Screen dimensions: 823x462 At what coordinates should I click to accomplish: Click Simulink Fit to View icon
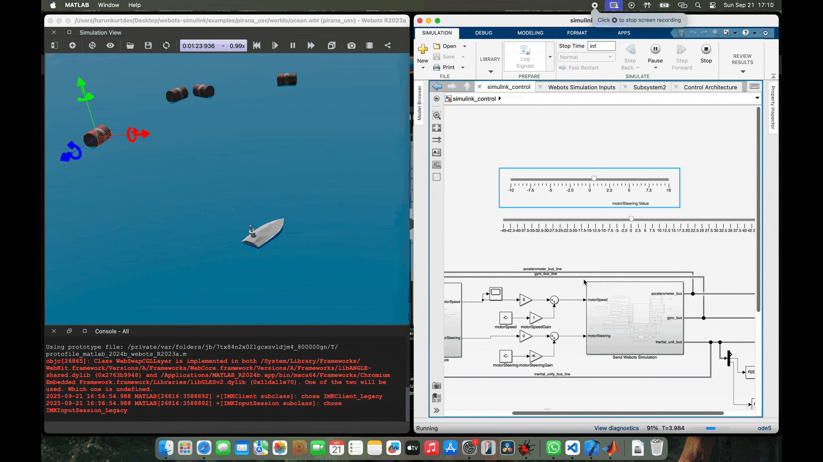(436, 128)
